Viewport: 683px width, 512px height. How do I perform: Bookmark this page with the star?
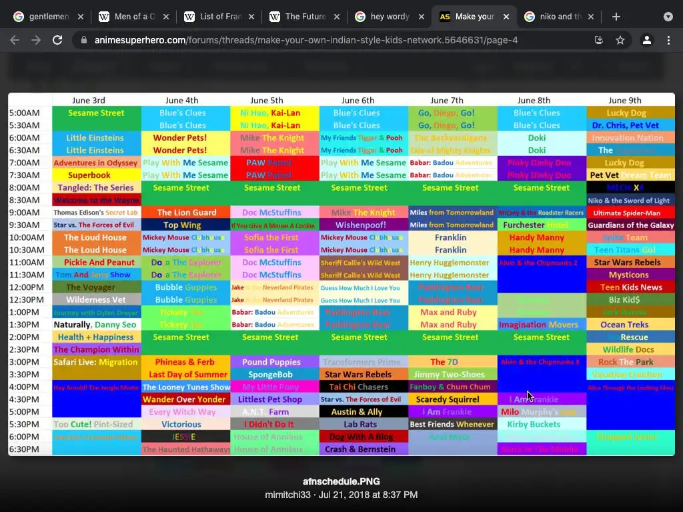(620, 40)
